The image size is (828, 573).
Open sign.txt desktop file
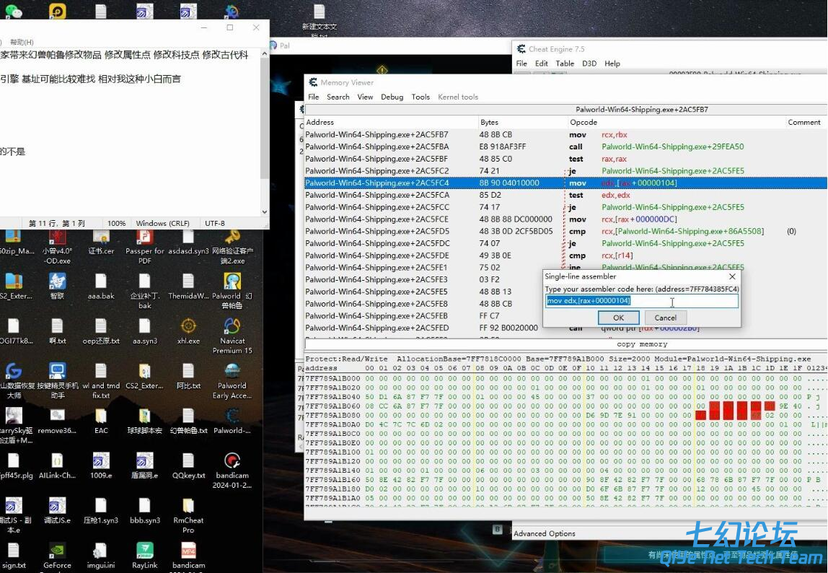pyautogui.click(x=13, y=555)
